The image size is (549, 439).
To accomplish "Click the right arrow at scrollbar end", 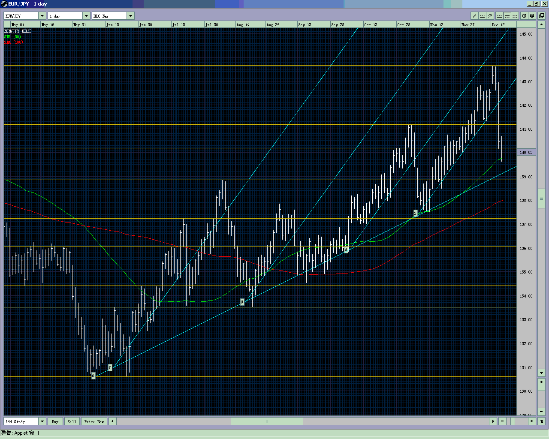I will point(493,421).
